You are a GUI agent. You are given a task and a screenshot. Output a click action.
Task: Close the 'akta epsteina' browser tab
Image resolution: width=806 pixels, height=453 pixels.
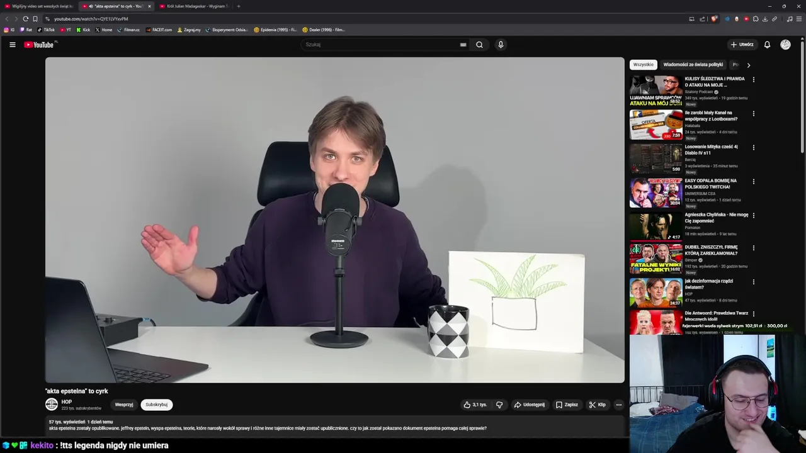click(x=149, y=6)
